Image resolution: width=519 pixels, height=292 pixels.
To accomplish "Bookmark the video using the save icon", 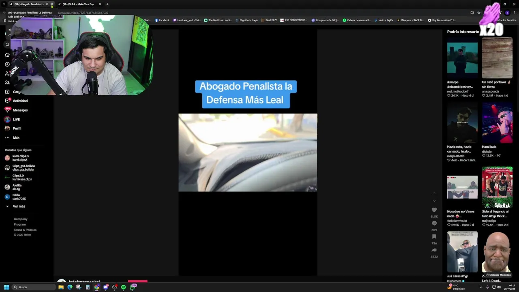I will coord(434,236).
